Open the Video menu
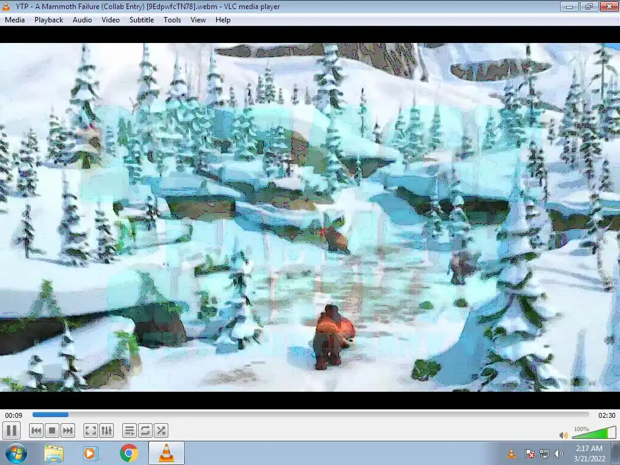 click(x=111, y=20)
